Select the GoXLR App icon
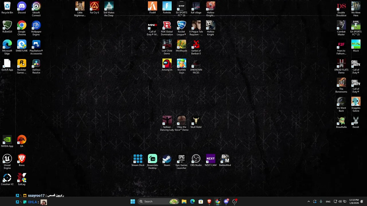367x206 pixels. click(x=7, y=65)
